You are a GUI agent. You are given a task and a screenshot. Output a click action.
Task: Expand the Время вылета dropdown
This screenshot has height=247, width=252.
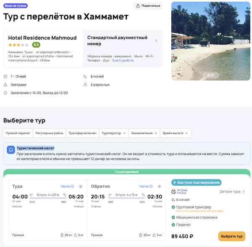(176, 133)
